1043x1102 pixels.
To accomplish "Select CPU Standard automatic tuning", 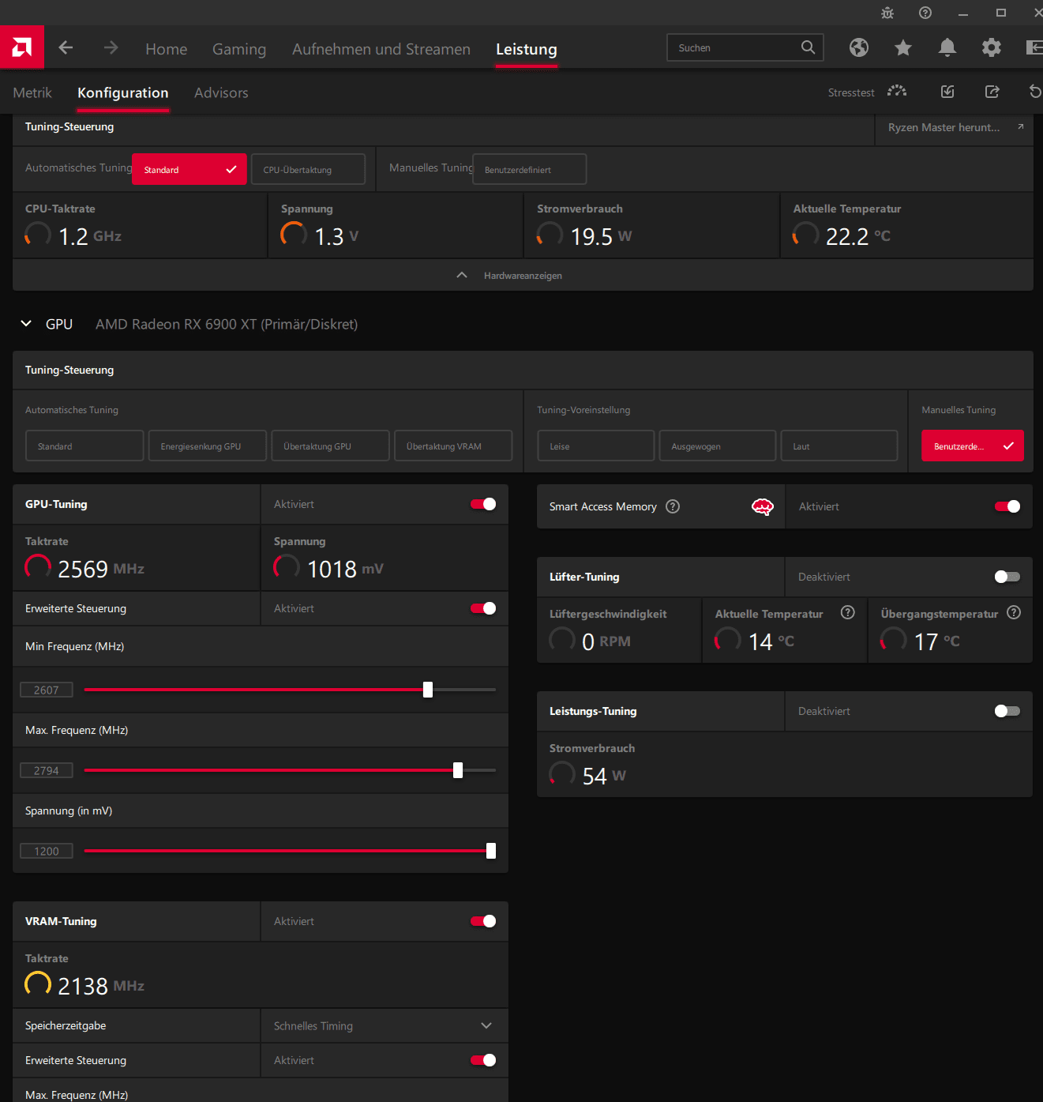I will click(189, 169).
